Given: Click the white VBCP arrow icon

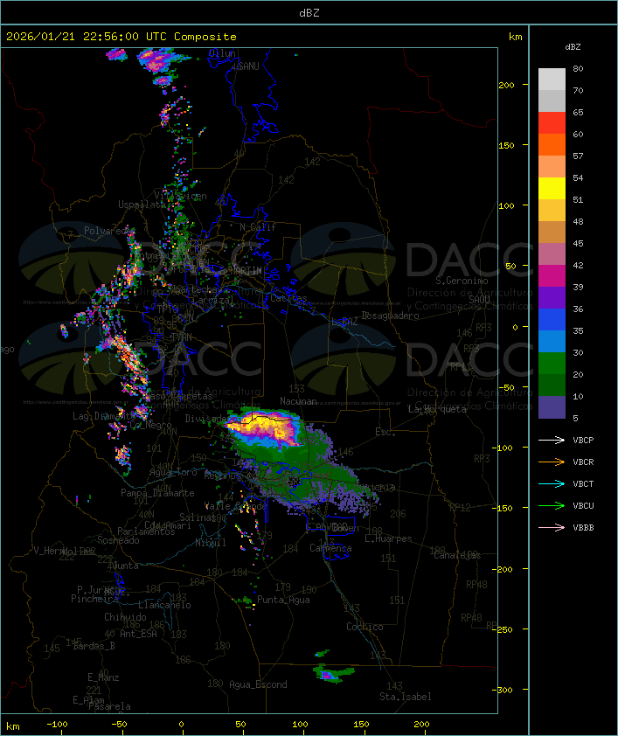Looking at the screenshot, I should pyautogui.click(x=552, y=440).
